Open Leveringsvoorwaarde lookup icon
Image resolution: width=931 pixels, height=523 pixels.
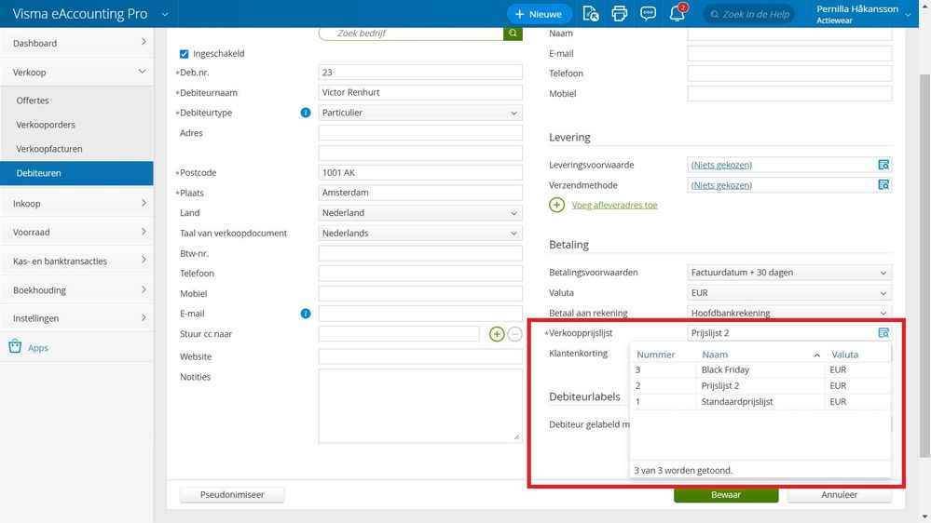coord(883,165)
